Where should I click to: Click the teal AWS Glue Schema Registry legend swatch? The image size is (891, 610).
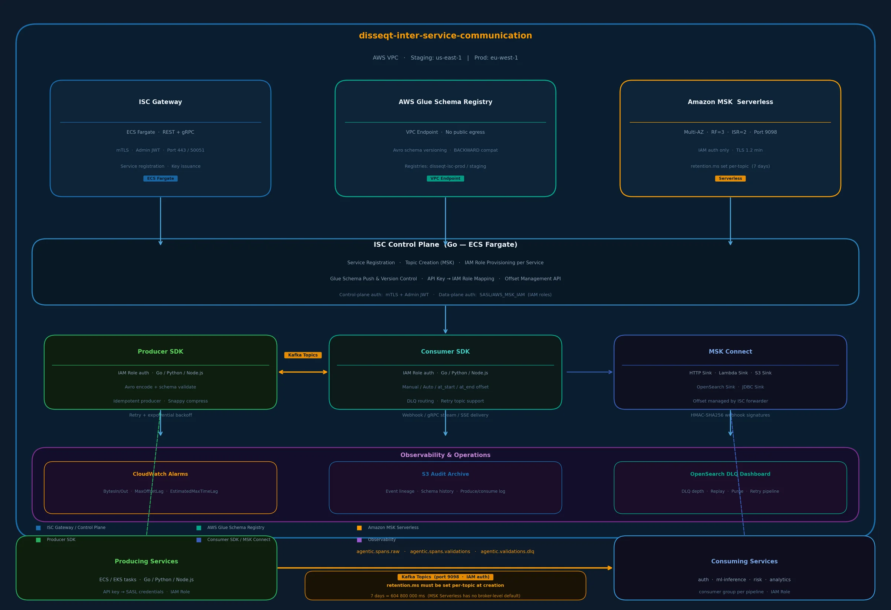pos(199,528)
